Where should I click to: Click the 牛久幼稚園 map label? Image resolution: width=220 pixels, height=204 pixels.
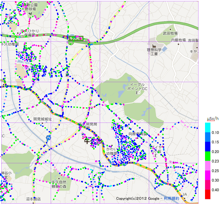click(x=10, y=44)
